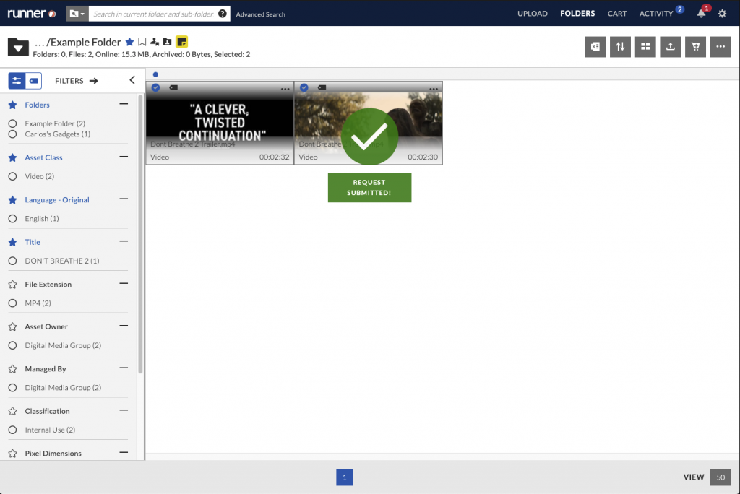Star the File Extension filter

coord(13,285)
